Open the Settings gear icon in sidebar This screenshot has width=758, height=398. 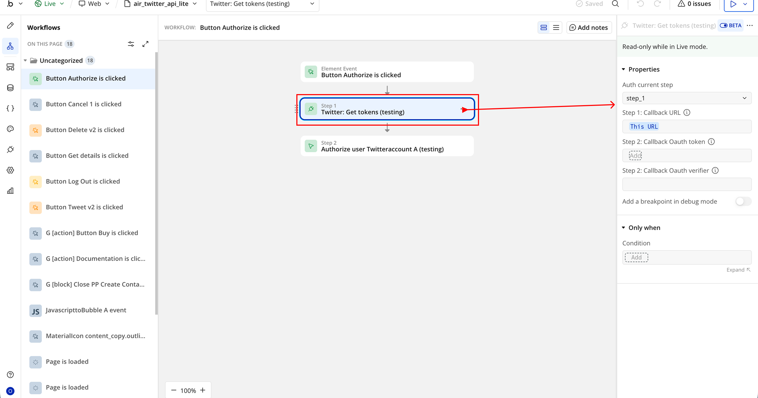[x=10, y=170]
